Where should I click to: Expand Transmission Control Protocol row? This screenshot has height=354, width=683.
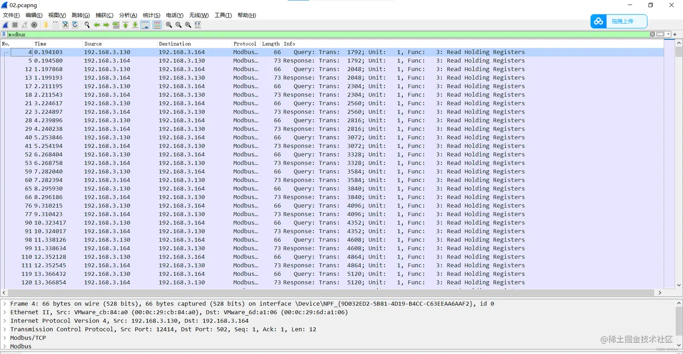tap(5, 330)
